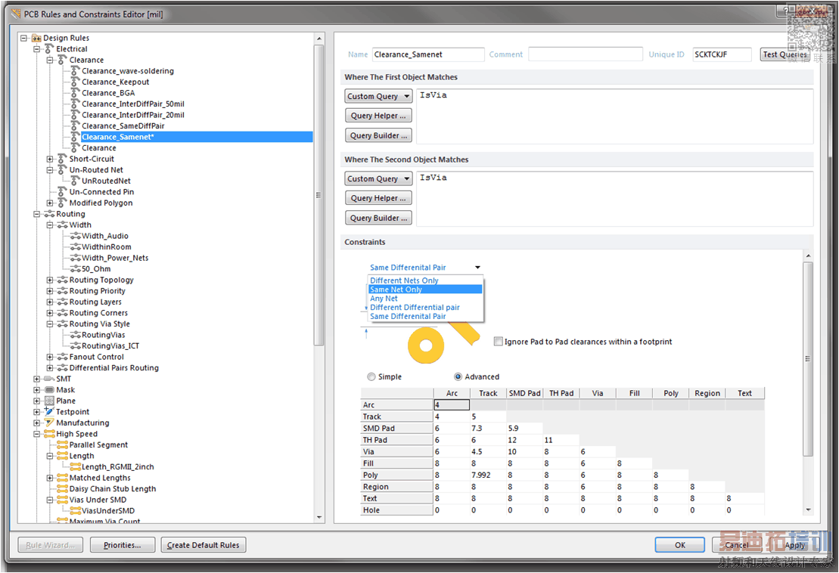This screenshot has width=839, height=573.
Task: Click the Manufacturing category icon
Action: click(x=49, y=423)
